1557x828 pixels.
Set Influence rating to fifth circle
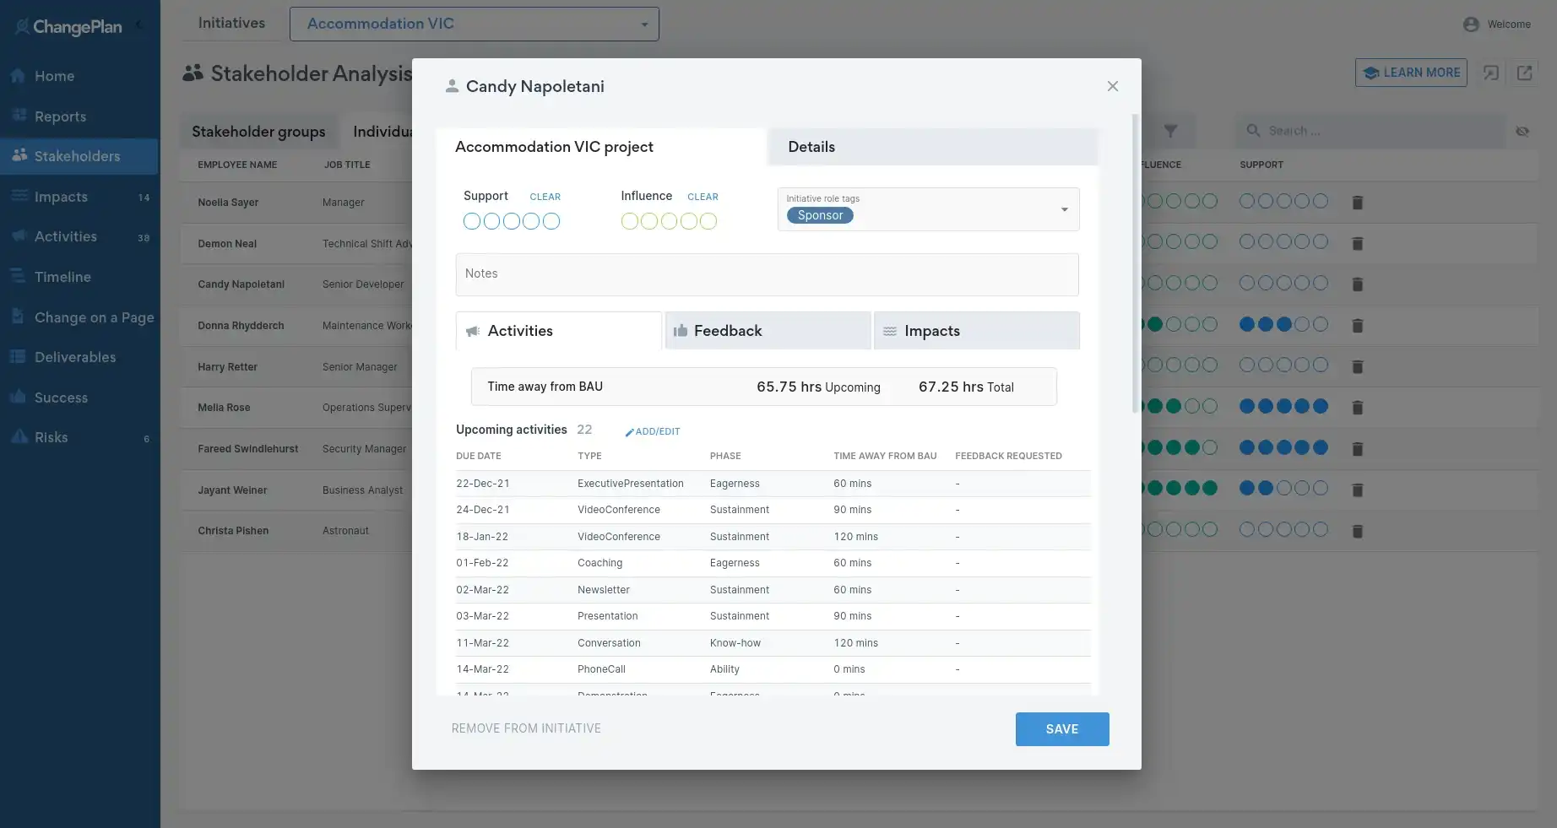[x=708, y=221]
